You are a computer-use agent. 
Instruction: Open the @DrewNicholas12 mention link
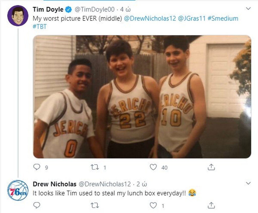click(150, 19)
